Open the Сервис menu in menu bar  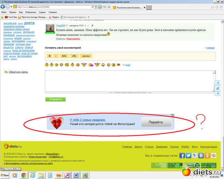pos(42,12)
